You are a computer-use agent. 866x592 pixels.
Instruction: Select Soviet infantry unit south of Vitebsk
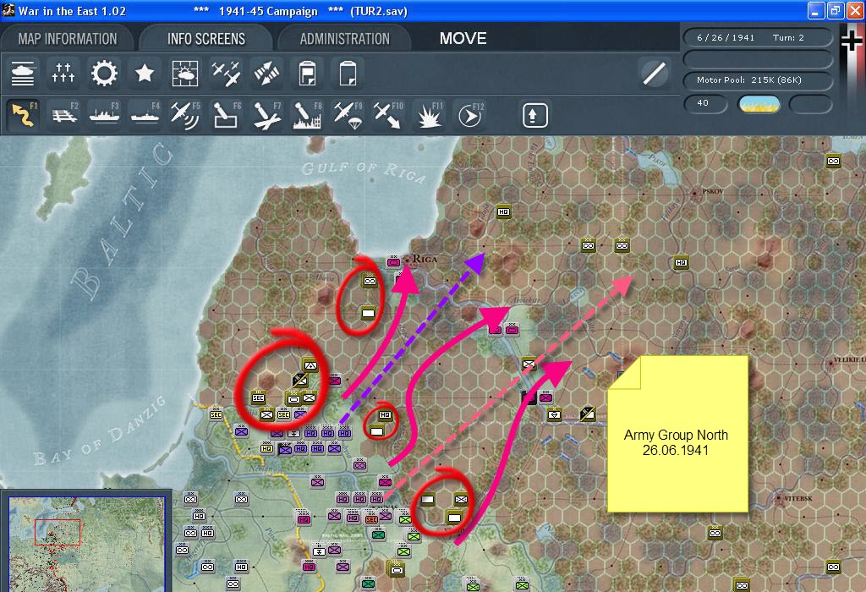click(x=715, y=532)
